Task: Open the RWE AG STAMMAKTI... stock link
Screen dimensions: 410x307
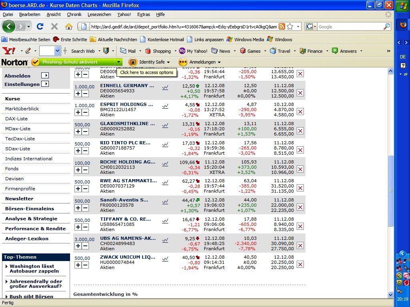Action: pyautogui.click(x=129, y=181)
